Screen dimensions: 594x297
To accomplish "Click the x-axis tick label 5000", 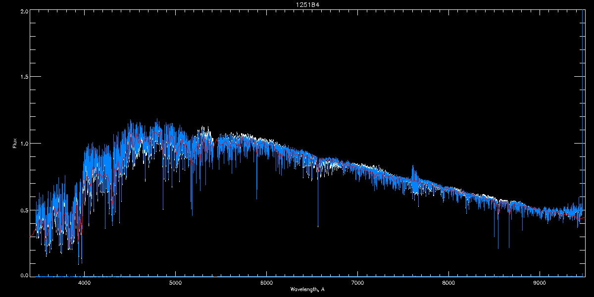I will [176, 283].
